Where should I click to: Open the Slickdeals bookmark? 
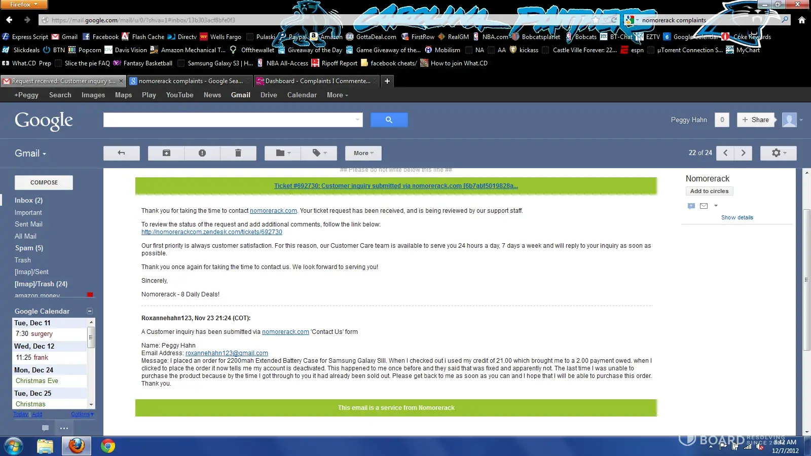point(21,50)
